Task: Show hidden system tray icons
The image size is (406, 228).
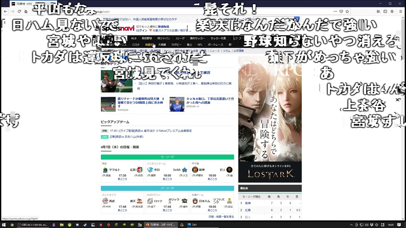Action: (352, 225)
